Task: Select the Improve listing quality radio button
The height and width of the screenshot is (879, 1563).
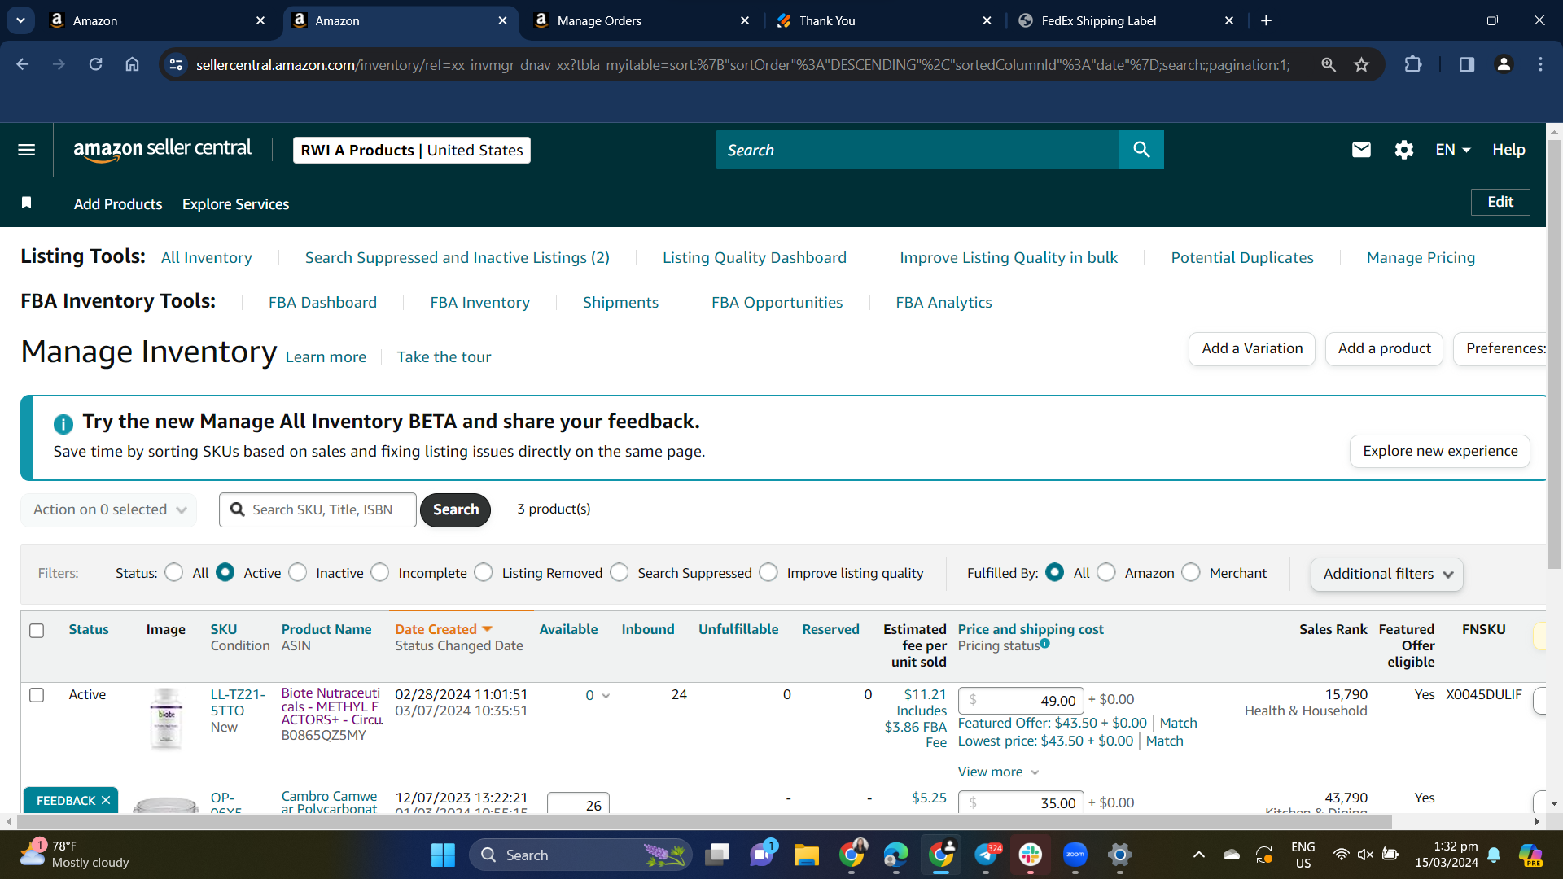Action: coord(768,573)
